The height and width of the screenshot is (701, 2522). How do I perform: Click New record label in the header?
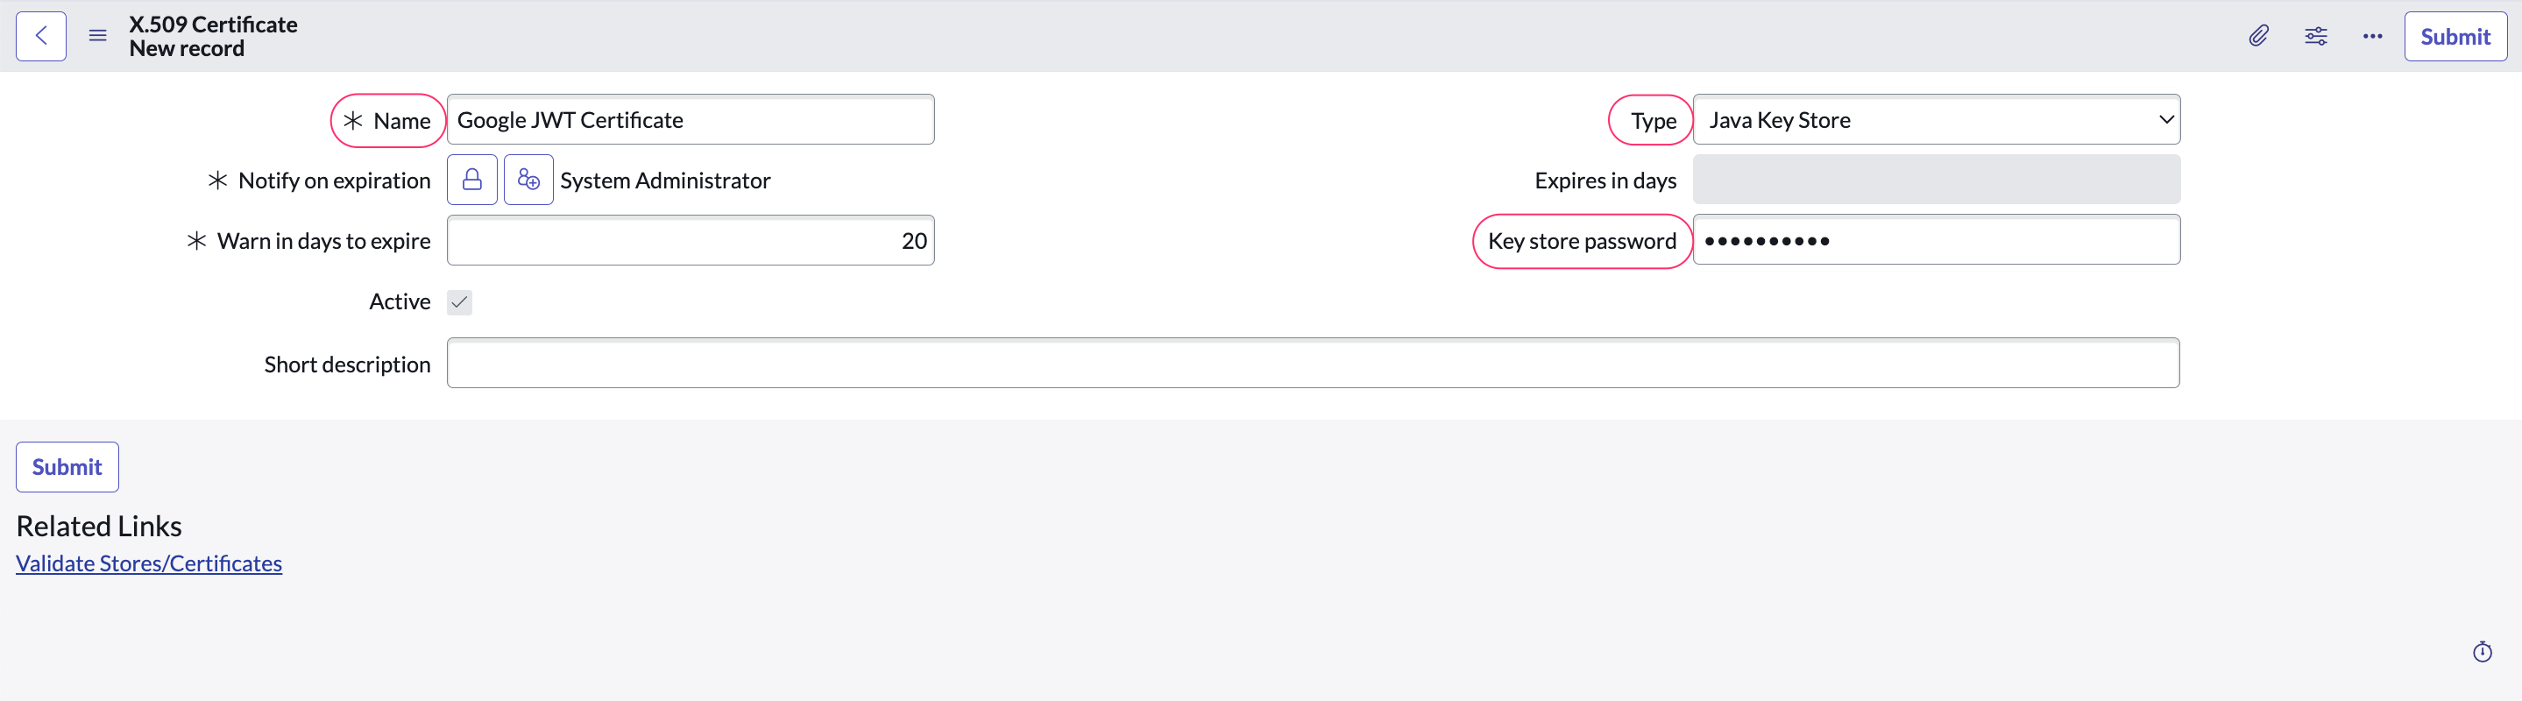187,48
